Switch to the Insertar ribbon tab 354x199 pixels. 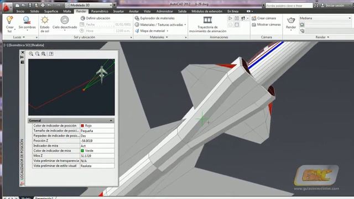118,11
